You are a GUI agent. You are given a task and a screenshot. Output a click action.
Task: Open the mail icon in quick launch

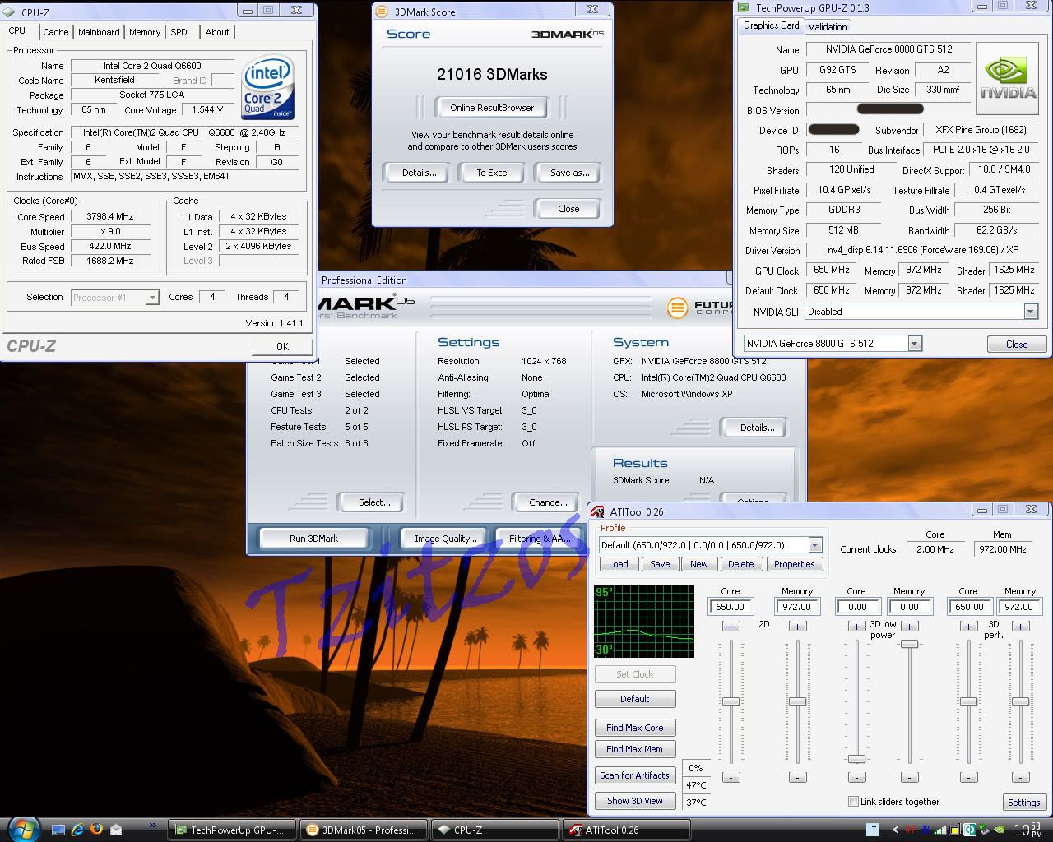pyautogui.click(x=116, y=829)
